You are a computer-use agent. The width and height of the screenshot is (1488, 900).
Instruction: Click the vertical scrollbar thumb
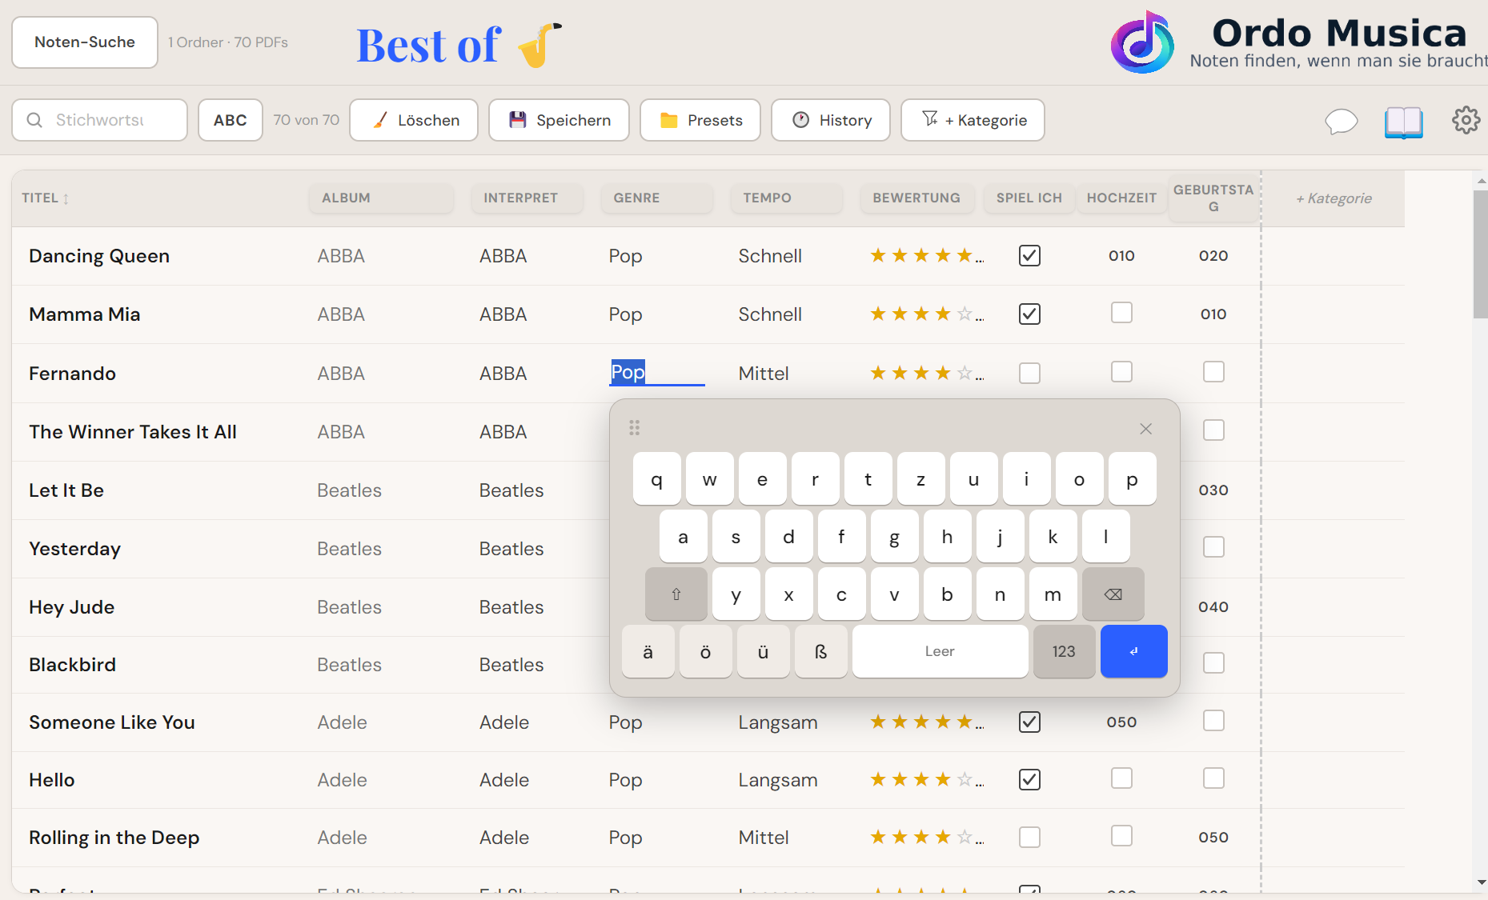(x=1480, y=254)
